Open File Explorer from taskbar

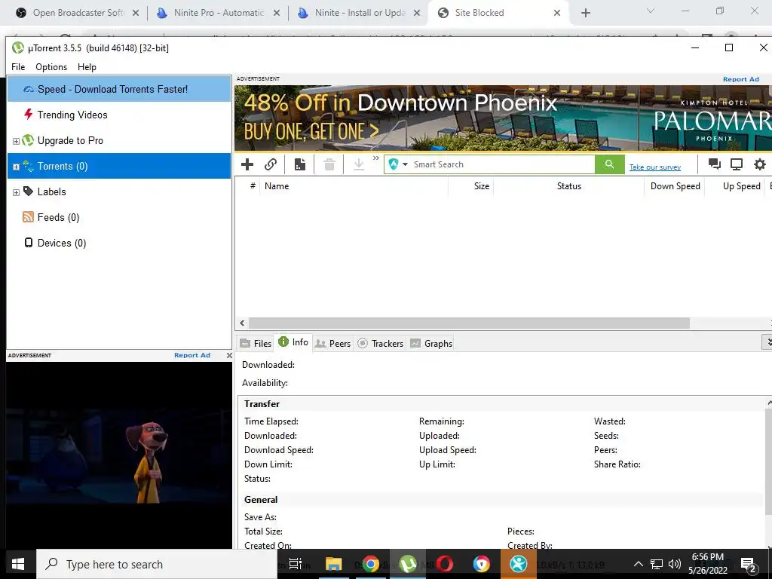click(333, 564)
